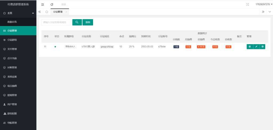Collapse the sidebar with the menu fold icon
The width and height of the screenshot is (273, 130).
click(43, 5)
